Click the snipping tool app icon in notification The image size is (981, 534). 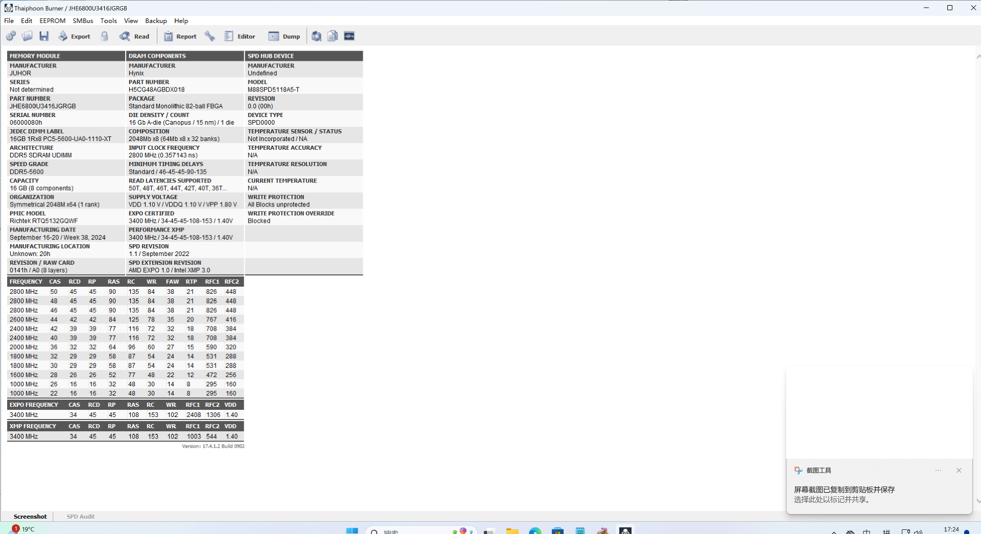tap(798, 471)
